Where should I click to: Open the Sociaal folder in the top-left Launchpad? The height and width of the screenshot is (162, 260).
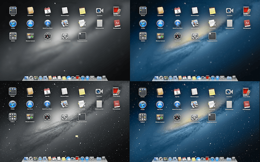pos(13,10)
